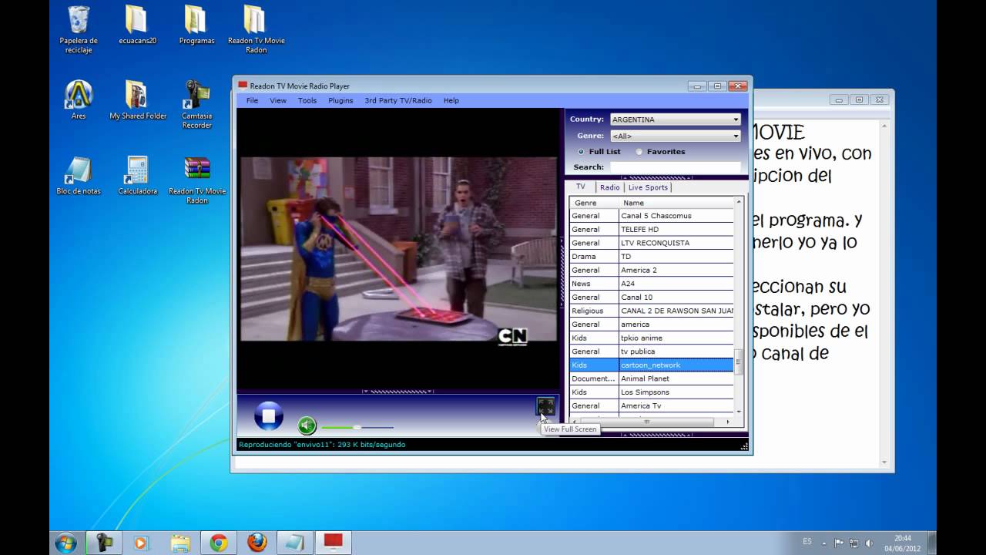Open the File menu
Screen dimensions: 986x555
tap(252, 100)
